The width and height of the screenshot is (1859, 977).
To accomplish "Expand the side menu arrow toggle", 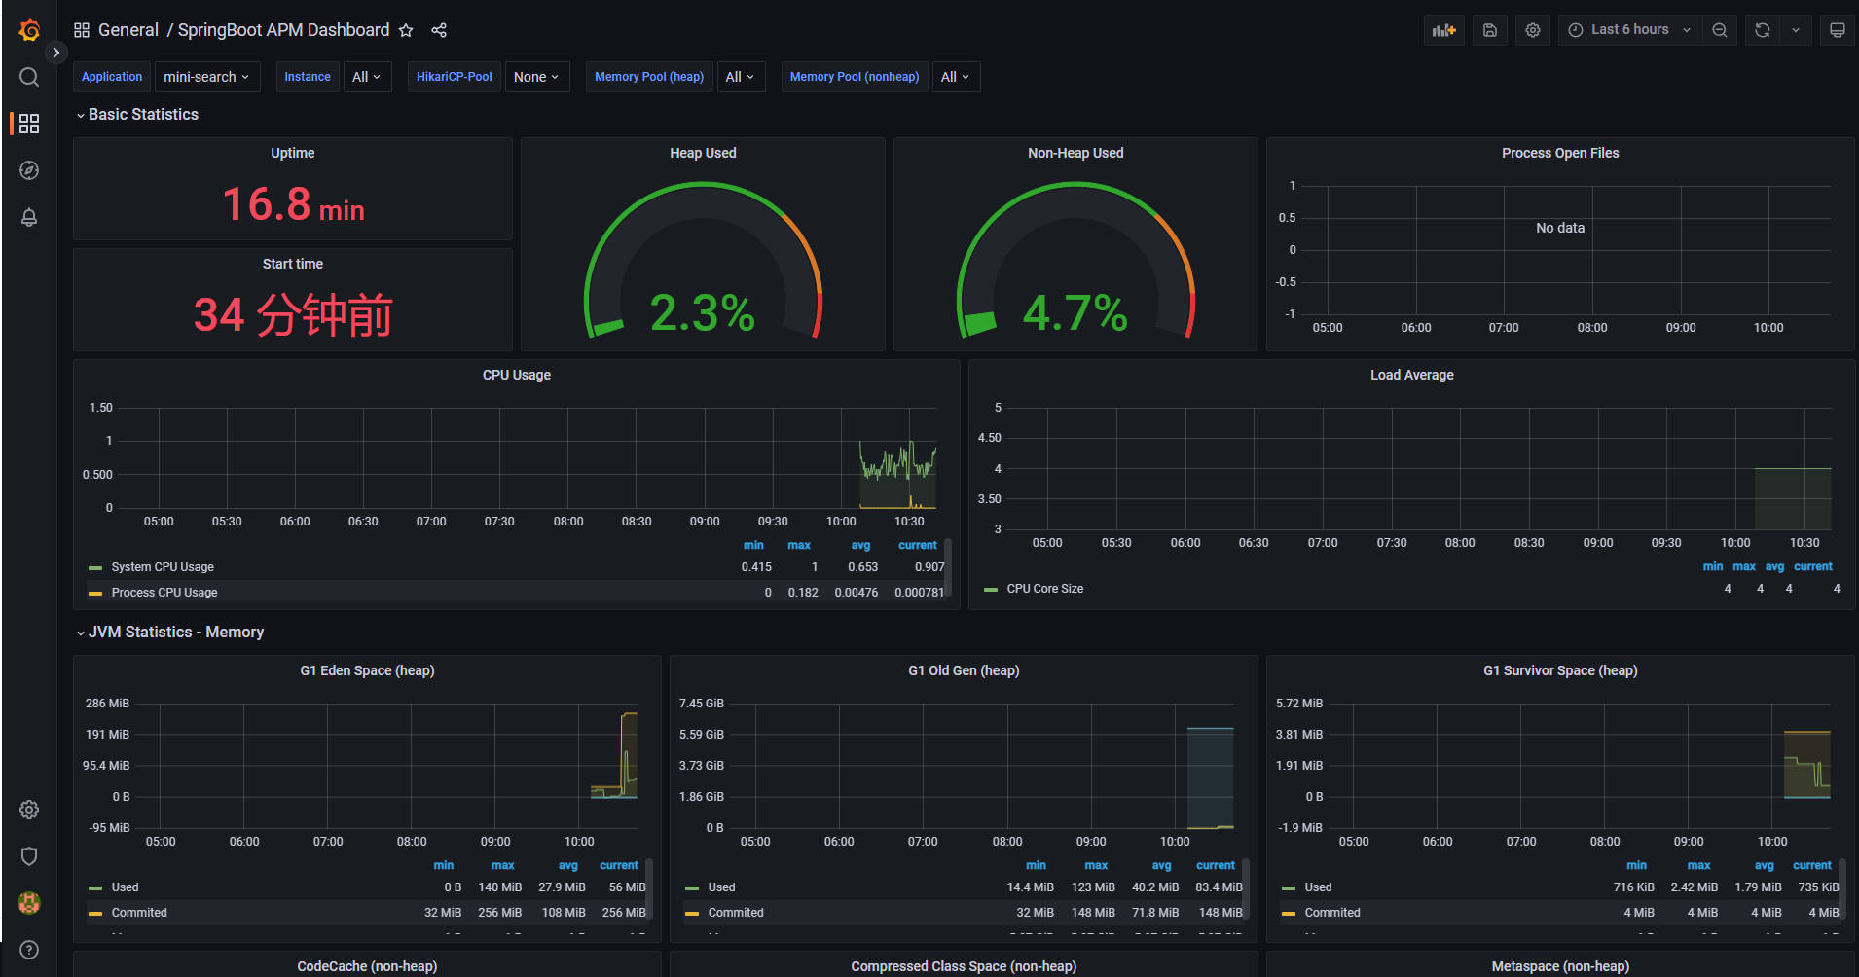I will (56, 53).
